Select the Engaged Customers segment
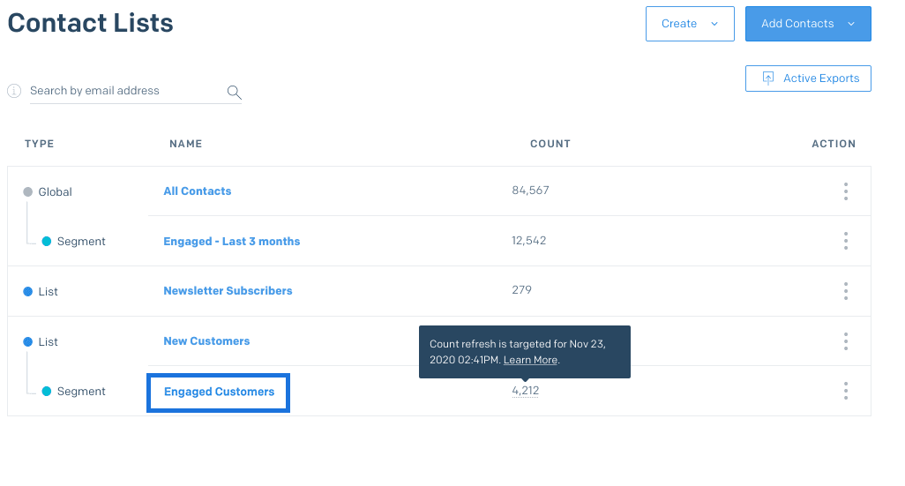 click(x=219, y=392)
